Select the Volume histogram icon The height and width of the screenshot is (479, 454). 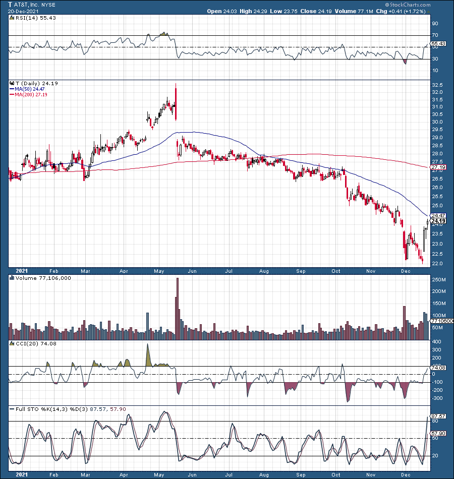coord(11,278)
